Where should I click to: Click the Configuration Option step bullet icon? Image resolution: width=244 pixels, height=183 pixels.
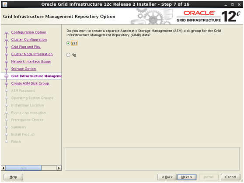[7, 33]
